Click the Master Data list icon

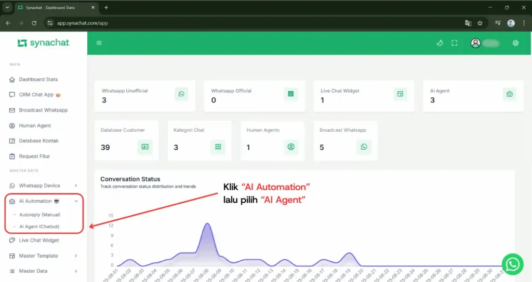[12, 271]
